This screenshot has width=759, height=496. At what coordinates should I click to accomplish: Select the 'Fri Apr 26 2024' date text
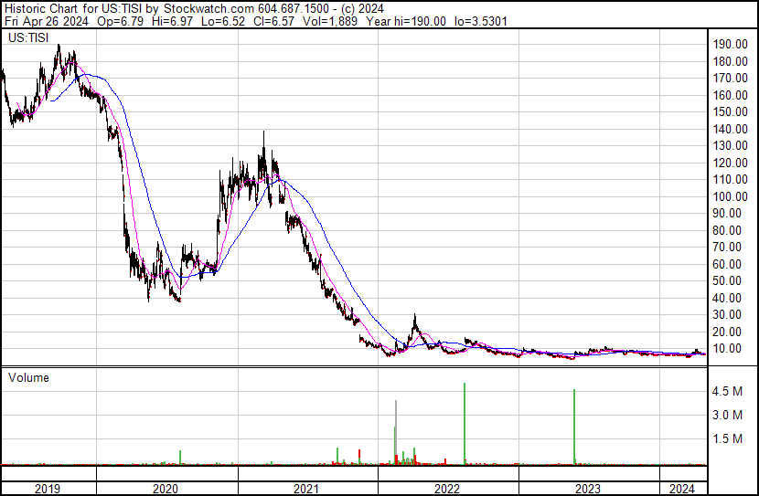tap(47, 21)
